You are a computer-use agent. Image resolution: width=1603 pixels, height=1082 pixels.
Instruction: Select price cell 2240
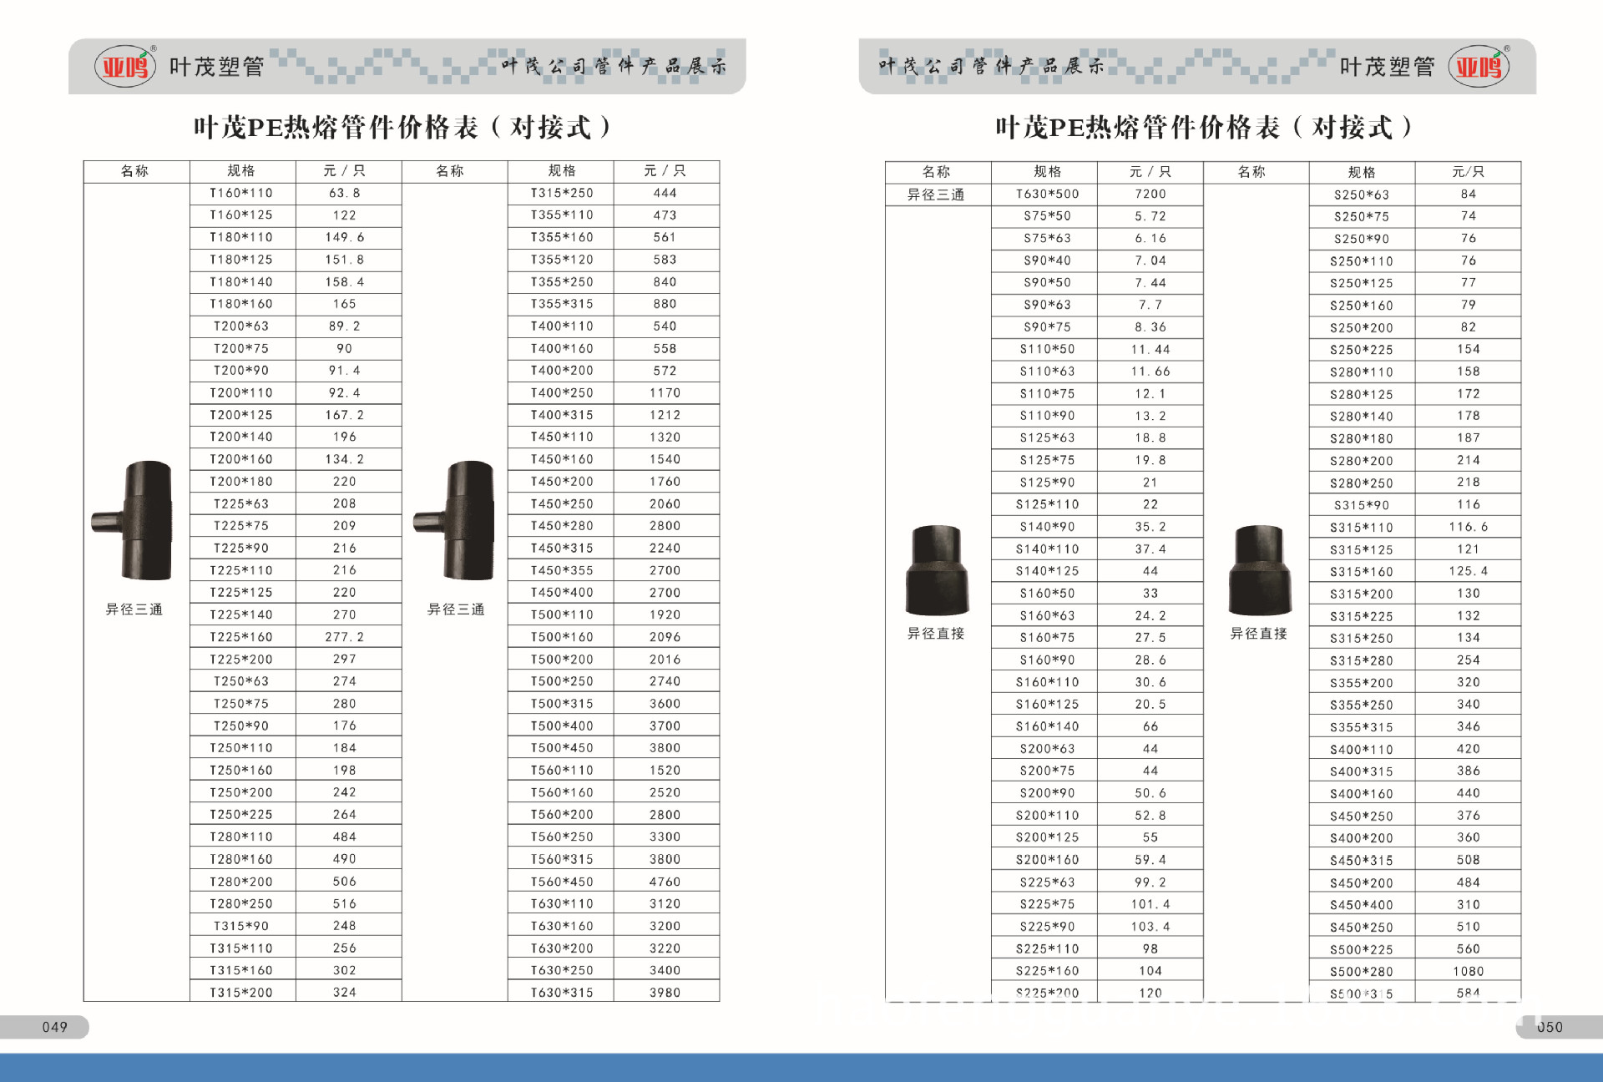pyautogui.click(x=666, y=549)
